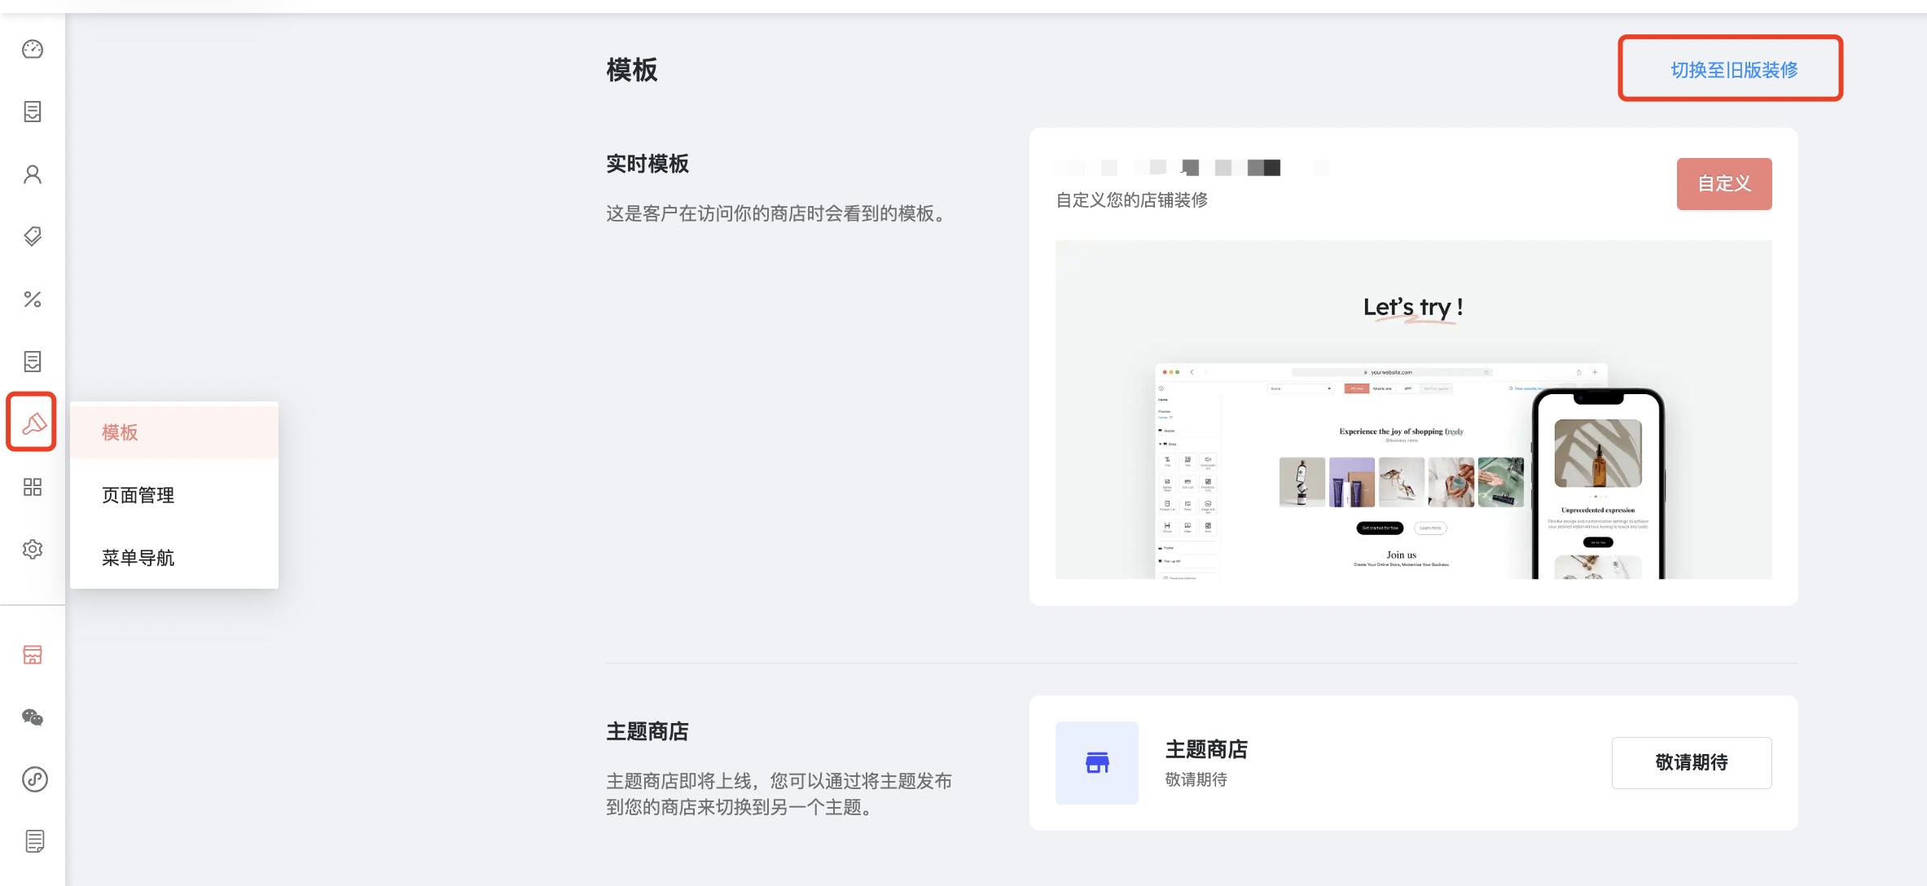The height and width of the screenshot is (886, 1927).
Task: Open the products tag icon in sidebar
Action: coord(33,237)
